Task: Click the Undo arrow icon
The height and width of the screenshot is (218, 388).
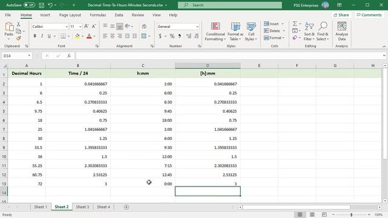Action: pyautogui.click(x=50, y=5)
